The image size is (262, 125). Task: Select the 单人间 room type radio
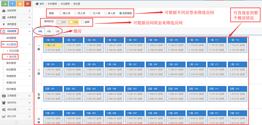pos(61,13)
